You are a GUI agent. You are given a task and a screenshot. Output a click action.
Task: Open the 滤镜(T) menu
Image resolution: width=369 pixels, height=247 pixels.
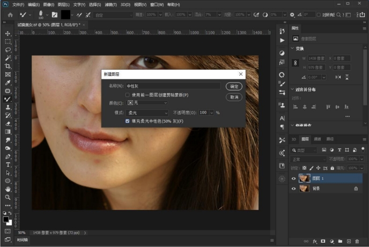click(110, 4)
